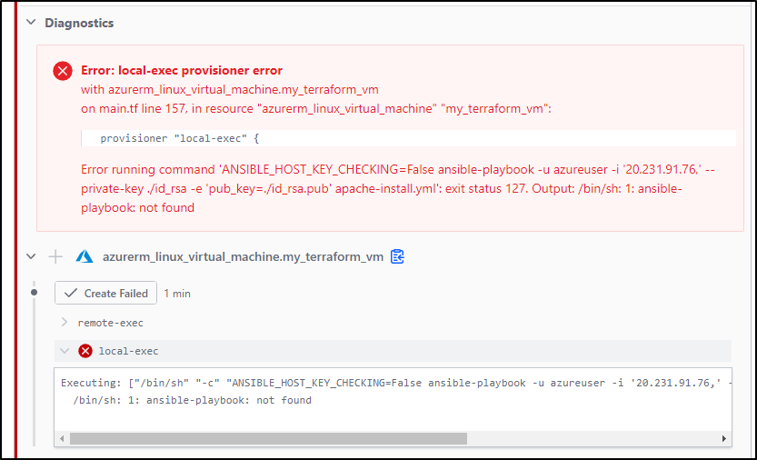Expand the remote-exec provisioner
The image size is (757, 460).
65,323
